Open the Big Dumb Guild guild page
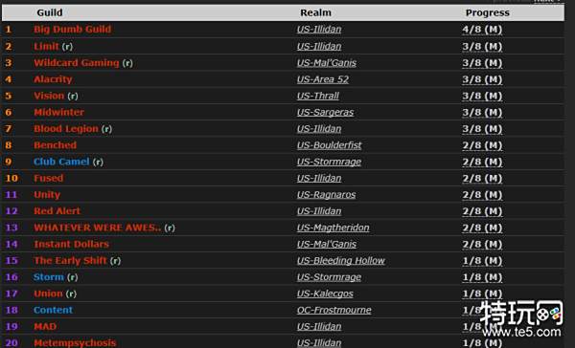 click(x=72, y=30)
